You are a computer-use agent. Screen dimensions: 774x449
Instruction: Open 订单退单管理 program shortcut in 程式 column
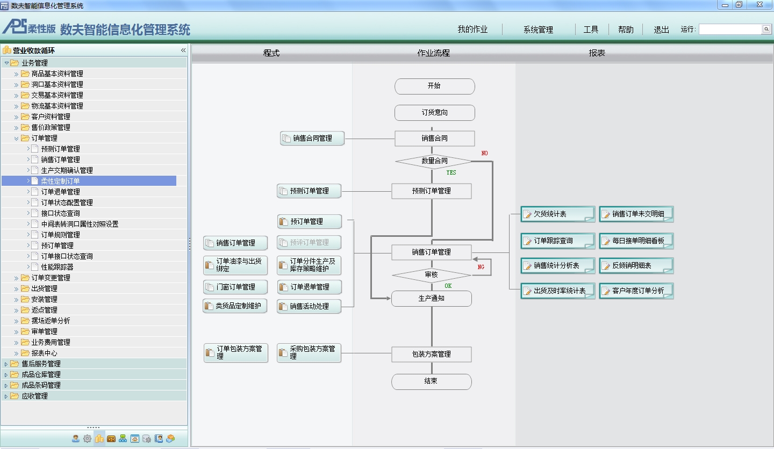pyautogui.click(x=309, y=287)
